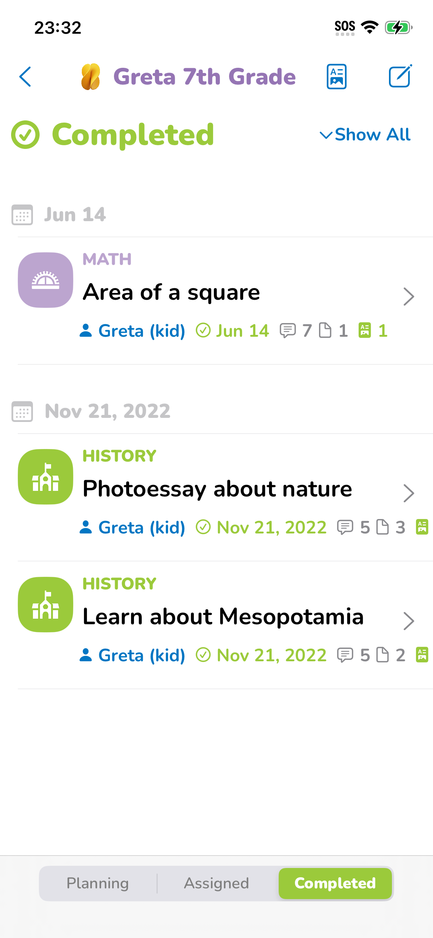Tap the back arrow icon
Screen dimensions: 433x938
25,77
